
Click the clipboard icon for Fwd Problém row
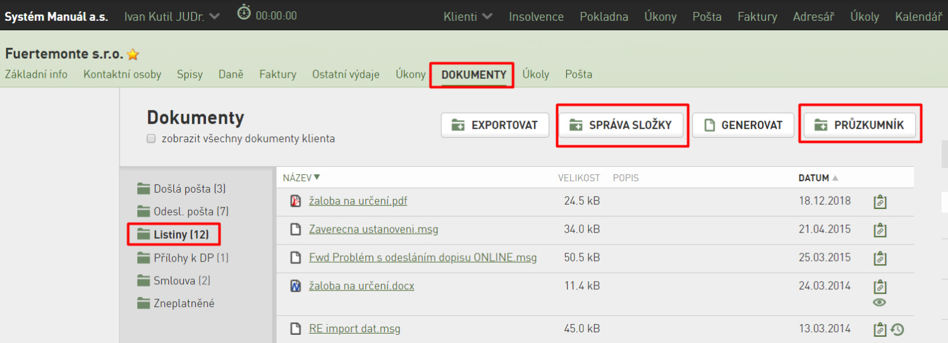tap(880, 258)
